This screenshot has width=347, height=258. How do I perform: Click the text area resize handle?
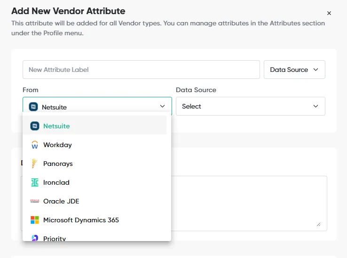318,225
